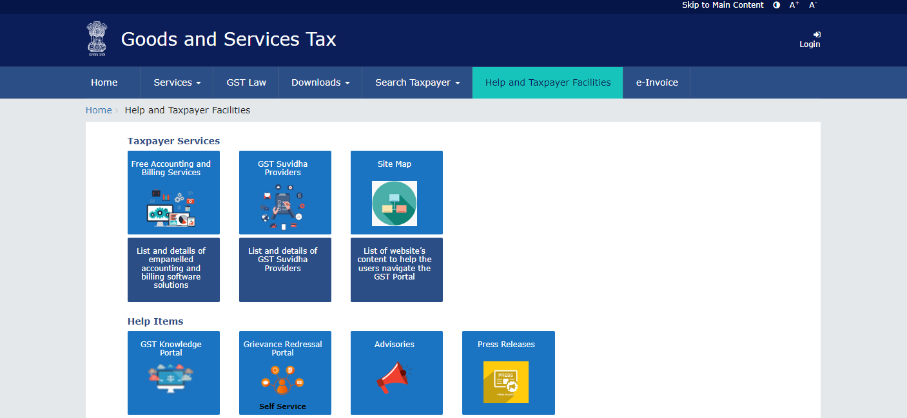Click the Login icon
This screenshot has height=418, width=907.
817,35
